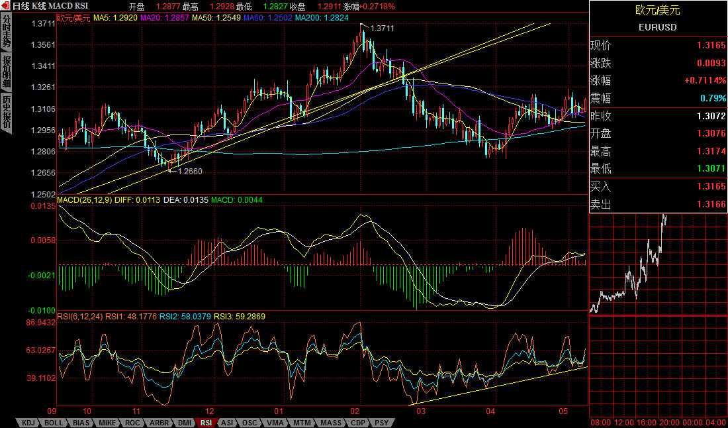Switch to the CDP indicator tab
This screenshot has height=428, width=728.
tap(357, 423)
